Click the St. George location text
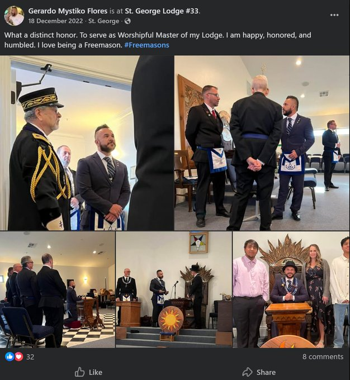Screen dimensions: 350x380 tap(103, 21)
